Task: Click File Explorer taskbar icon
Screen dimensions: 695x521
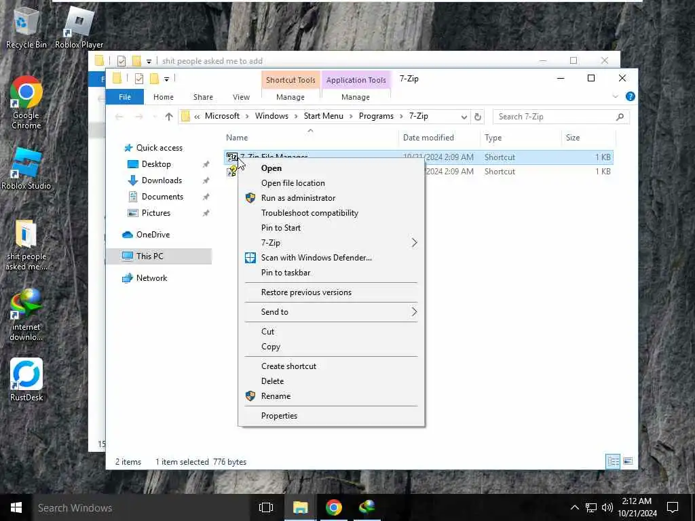Action: click(300, 507)
